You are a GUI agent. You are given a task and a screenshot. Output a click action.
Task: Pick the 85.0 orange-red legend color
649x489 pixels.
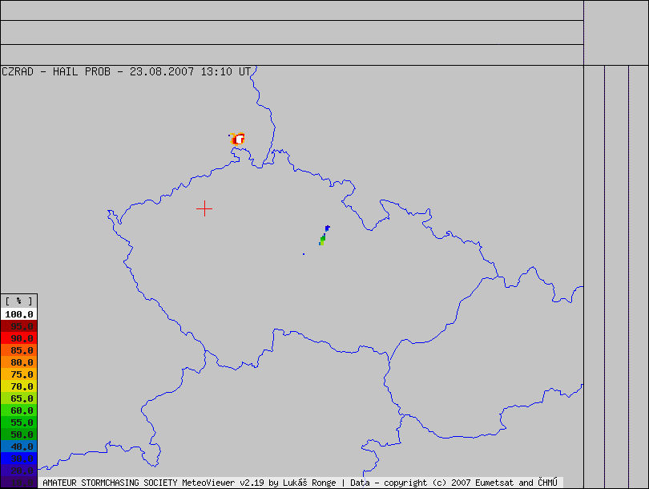click(18, 350)
